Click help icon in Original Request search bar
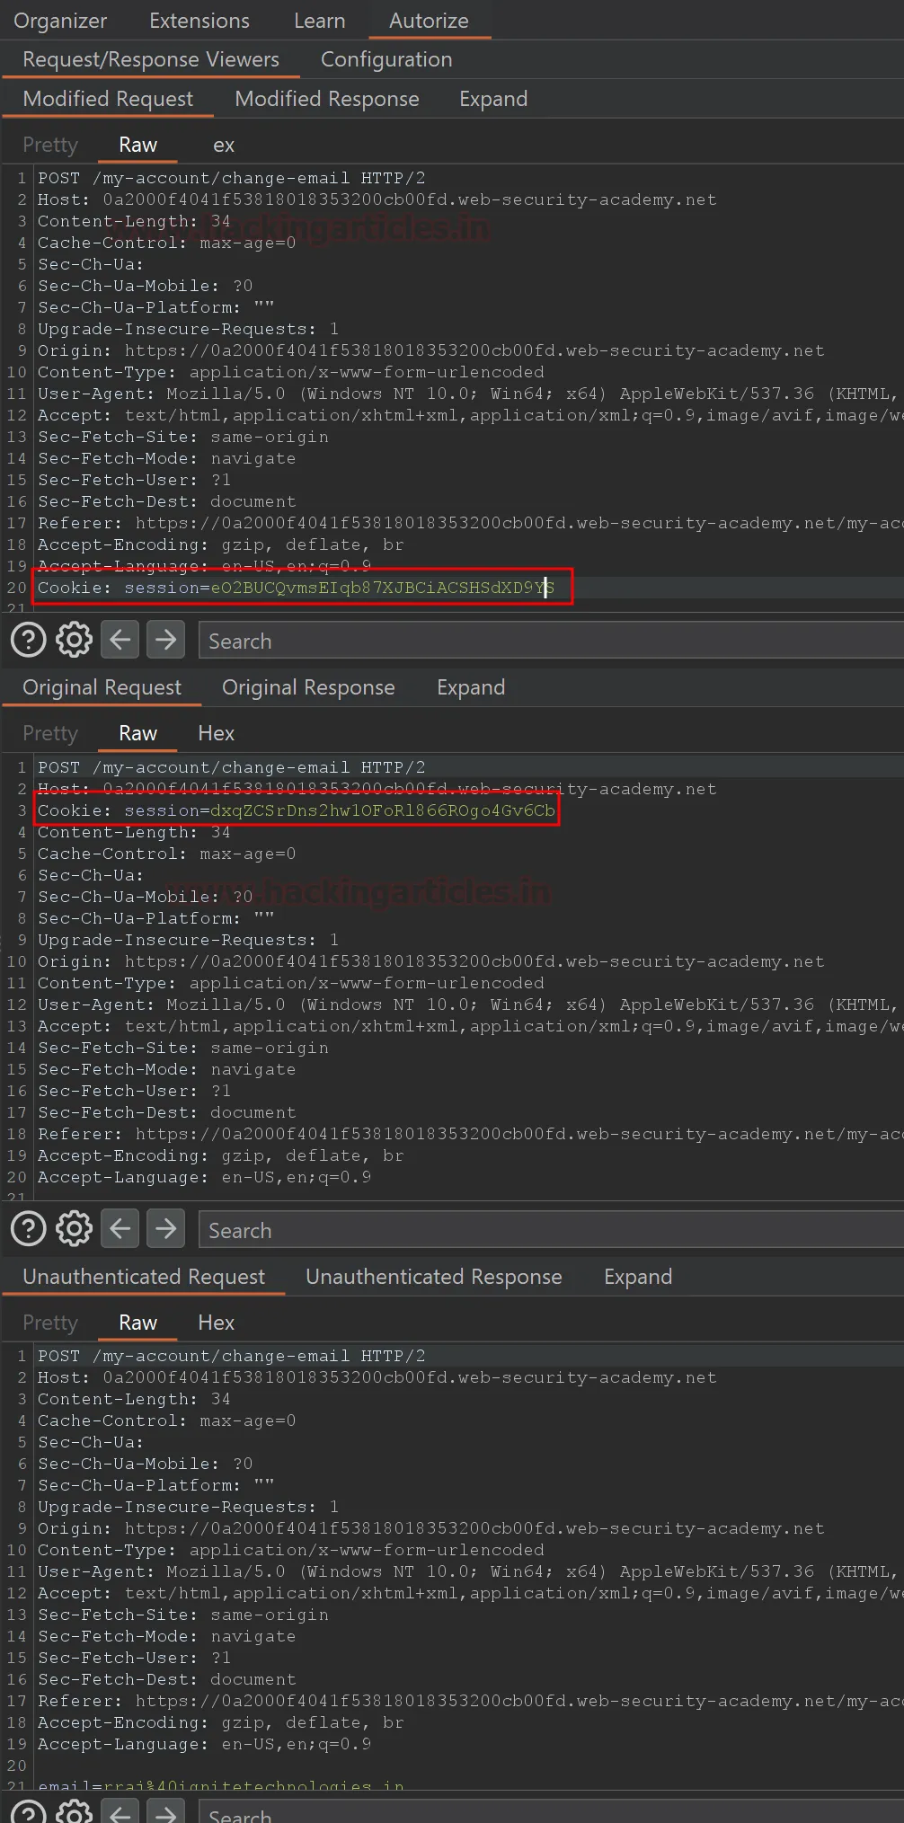904x1823 pixels. pos(29,1229)
